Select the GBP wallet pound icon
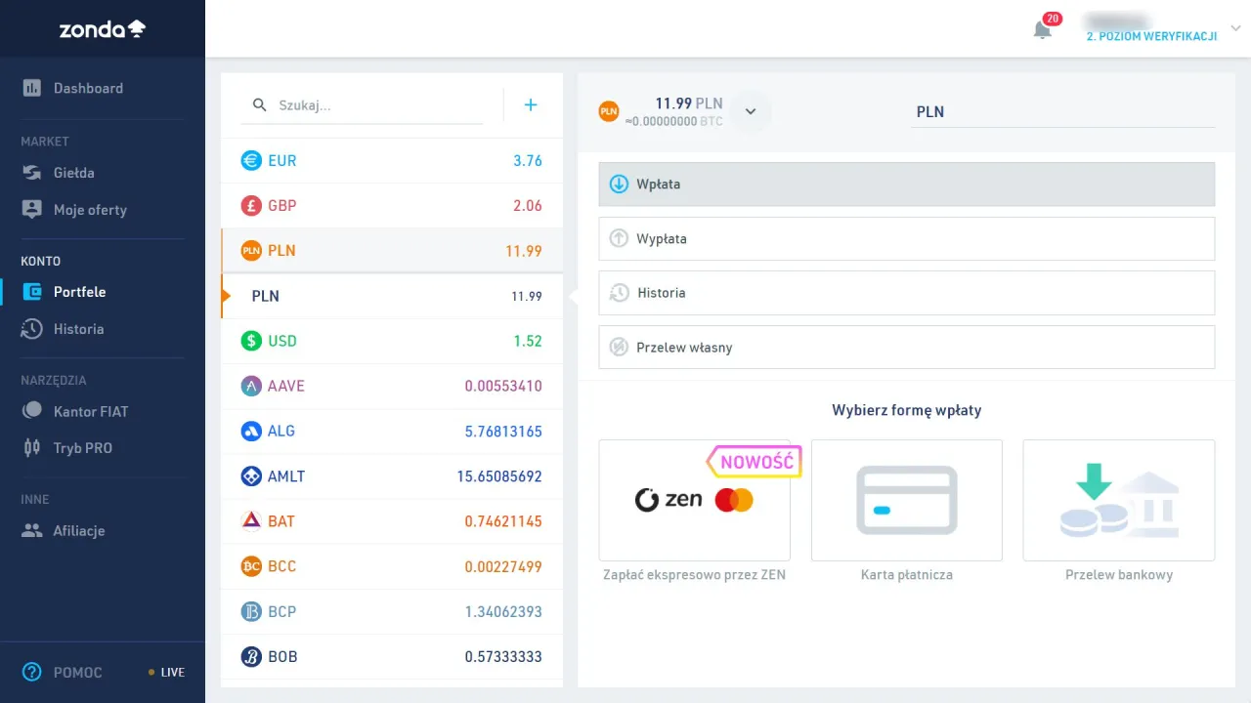 point(251,206)
